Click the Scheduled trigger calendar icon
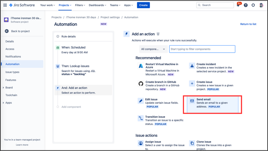The height and width of the screenshot is (151, 268). click(58, 48)
